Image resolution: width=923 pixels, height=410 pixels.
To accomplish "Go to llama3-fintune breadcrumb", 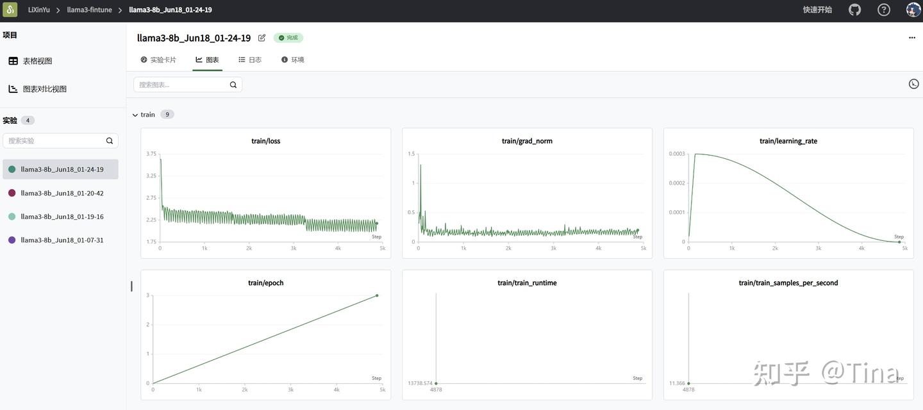I will [x=90, y=10].
